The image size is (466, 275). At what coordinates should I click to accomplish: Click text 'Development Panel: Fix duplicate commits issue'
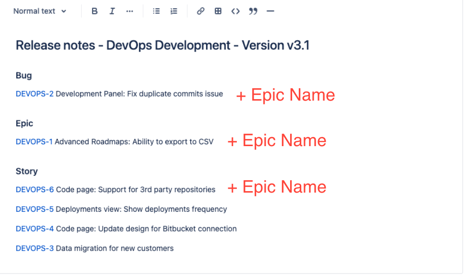(139, 94)
